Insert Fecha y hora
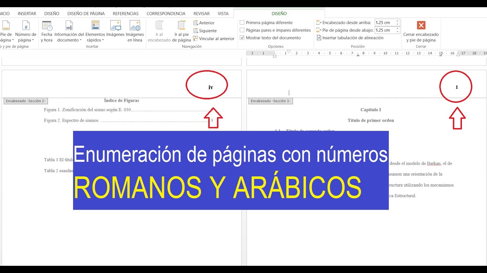This screenshot has width=487, height=273. click(x=47, y=31)
